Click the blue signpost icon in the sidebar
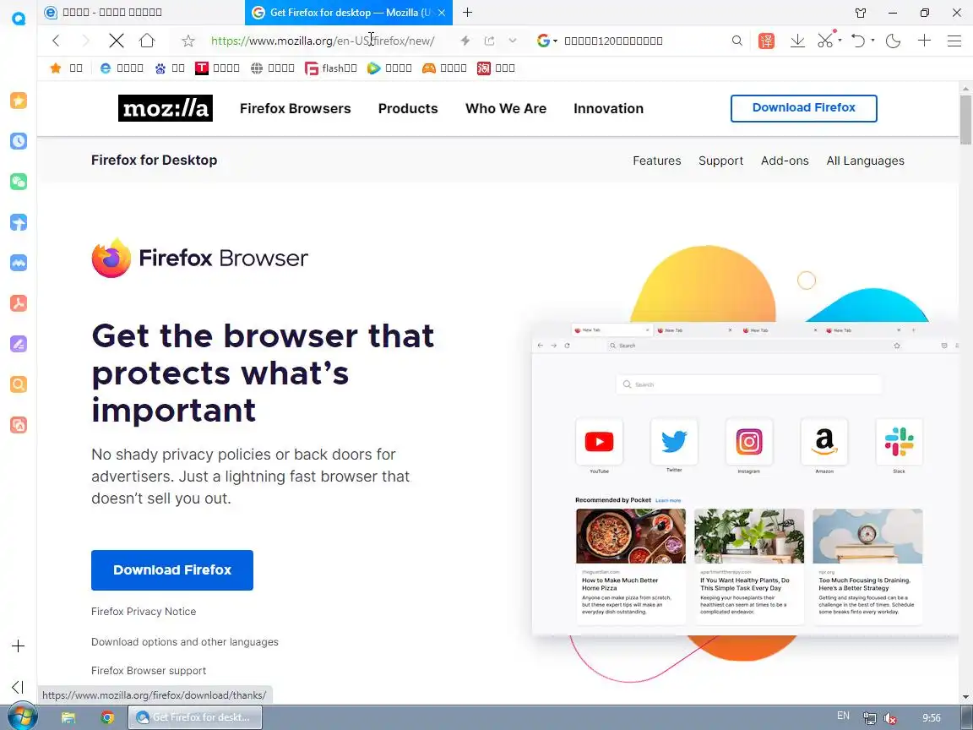973x730 pixels. pyautogui.click(x=19, y=222)
